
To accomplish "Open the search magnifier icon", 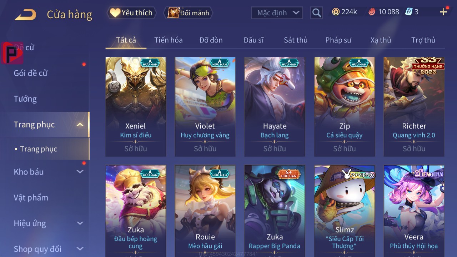I will [317, 13].
